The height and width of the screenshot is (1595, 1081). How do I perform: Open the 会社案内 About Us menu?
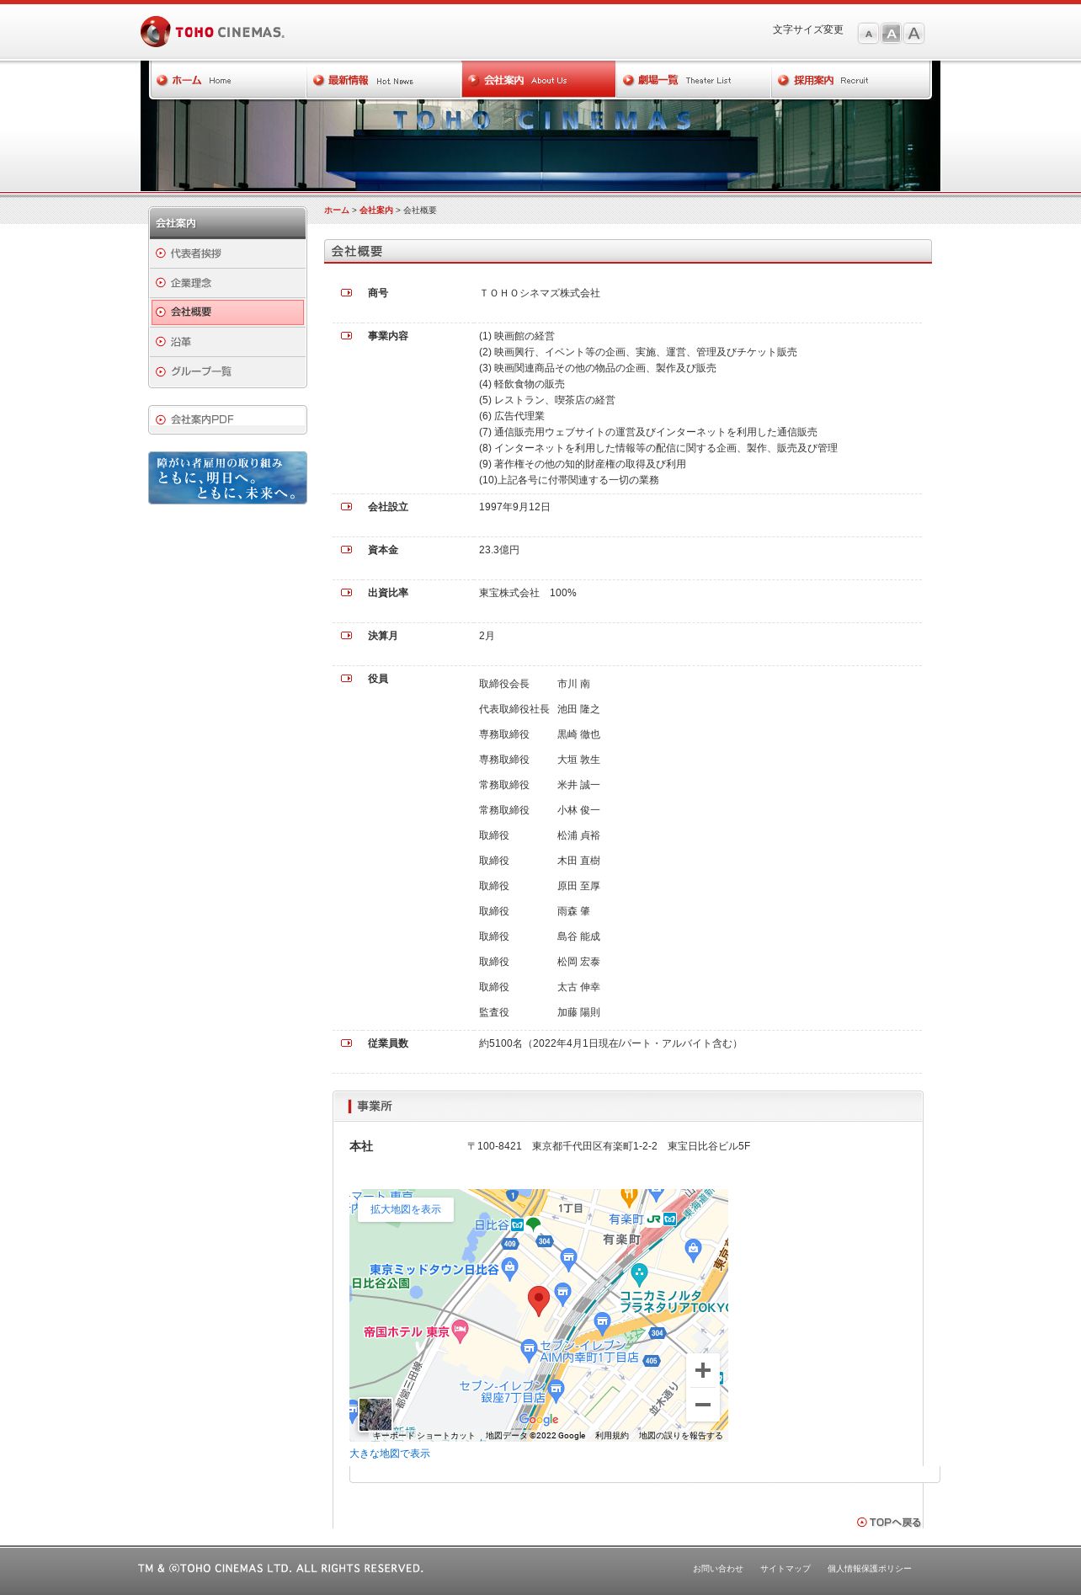(x=539, y=80)
